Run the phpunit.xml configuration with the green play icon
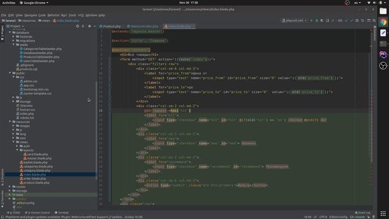This screenshot has width=389, height=219. (312, 21)
